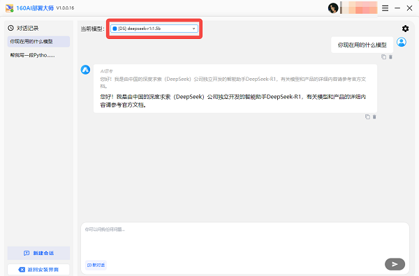
Task: Expand the model selector chevron arrow
Action: pos(193,29)
